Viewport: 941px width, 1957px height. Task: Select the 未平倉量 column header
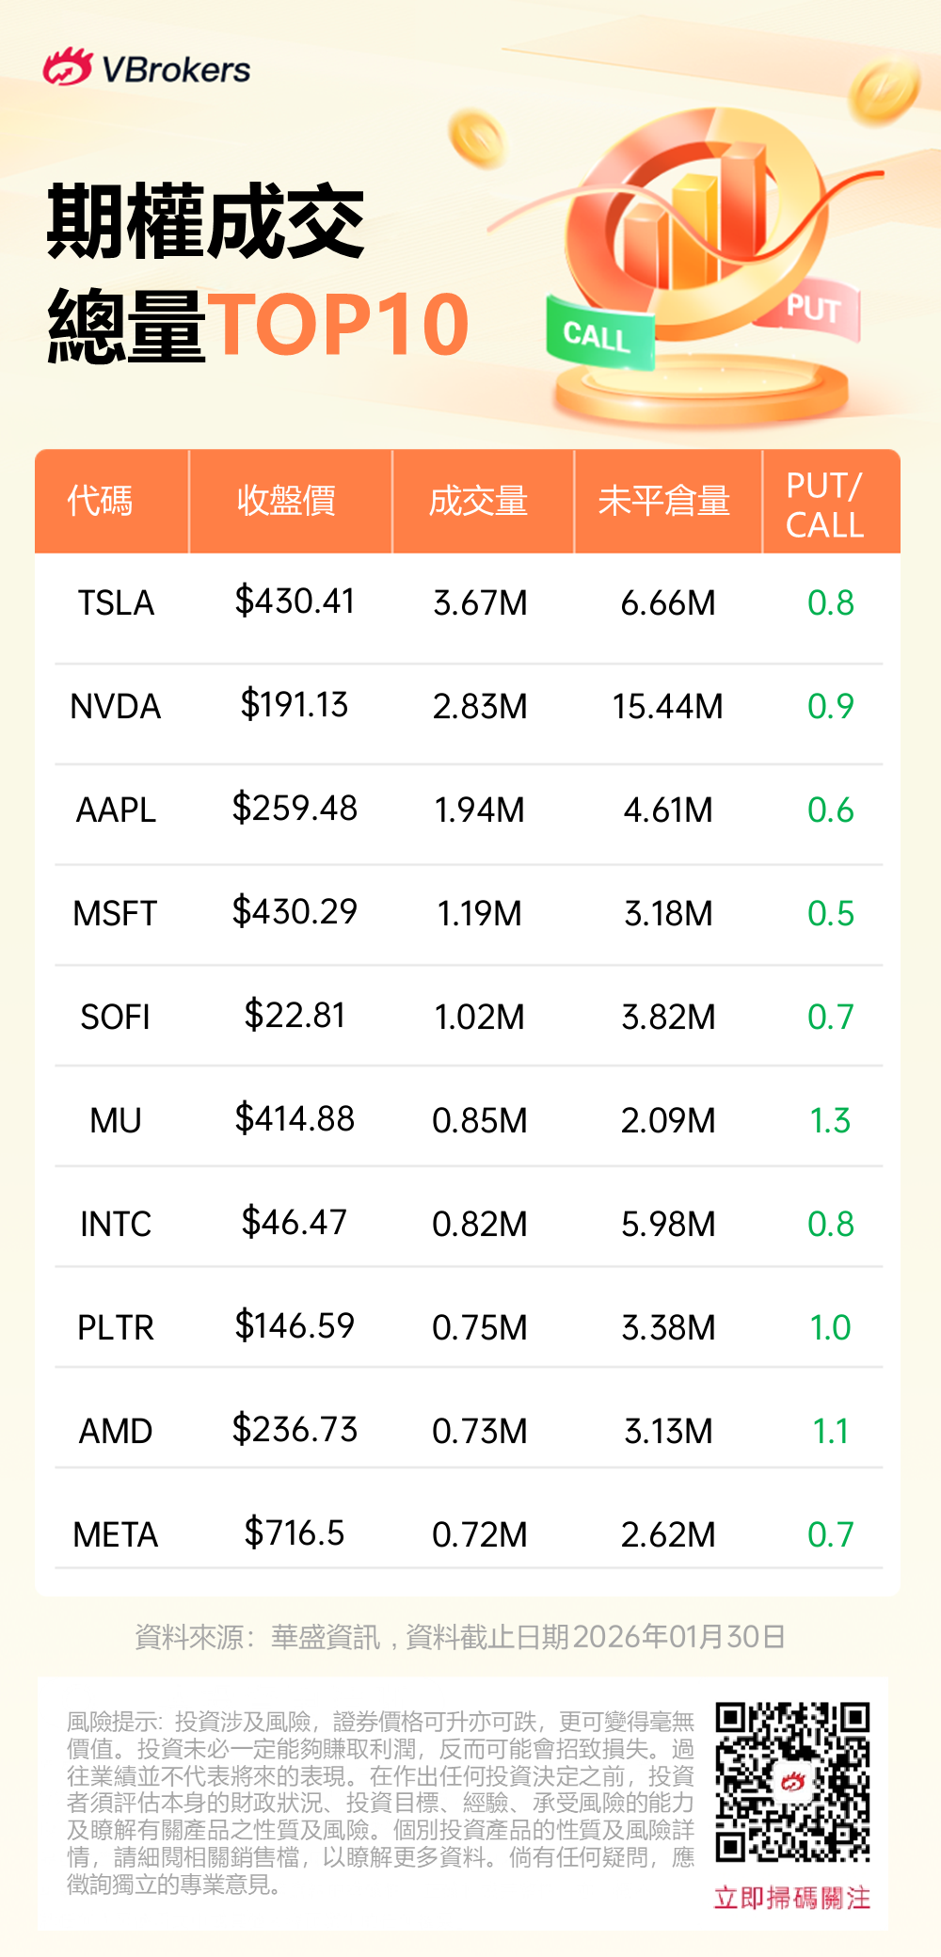[x=664, y=501]
